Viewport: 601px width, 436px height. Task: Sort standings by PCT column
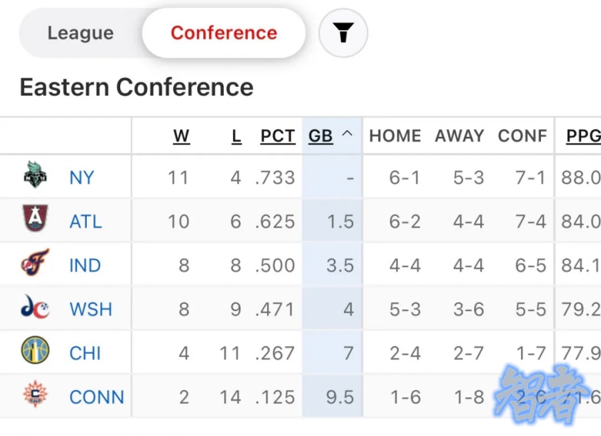pos(277,136)
